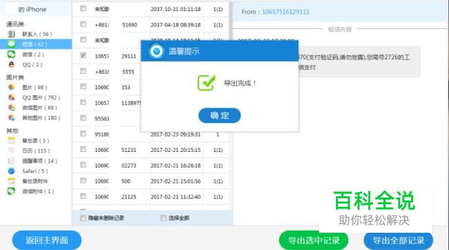Check the box in the row dated 2037-10-31 01:11:18
The width and height of the screenshot is (449, 250).
(83, 8)
